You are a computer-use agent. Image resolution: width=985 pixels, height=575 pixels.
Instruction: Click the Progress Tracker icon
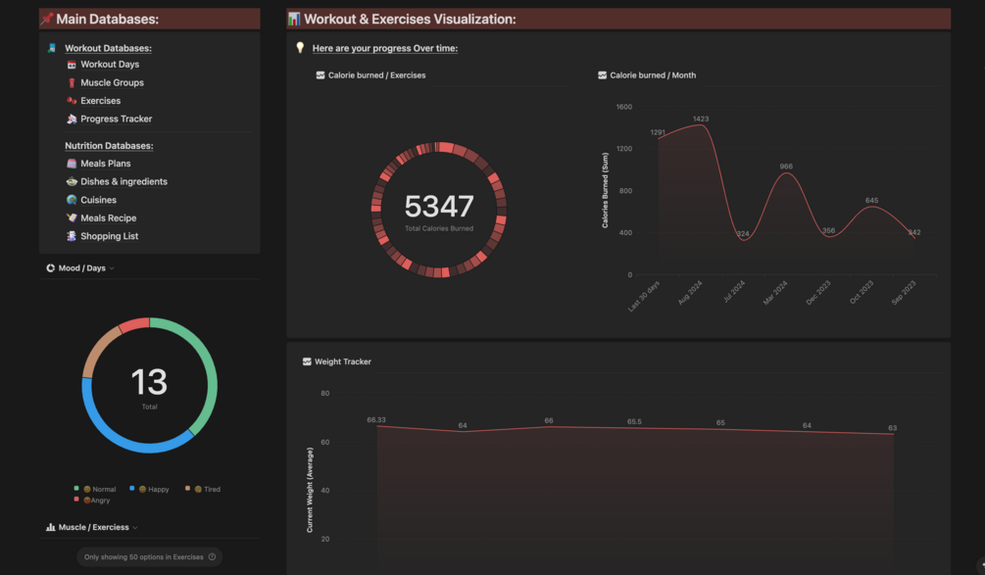tap(72, 119)
